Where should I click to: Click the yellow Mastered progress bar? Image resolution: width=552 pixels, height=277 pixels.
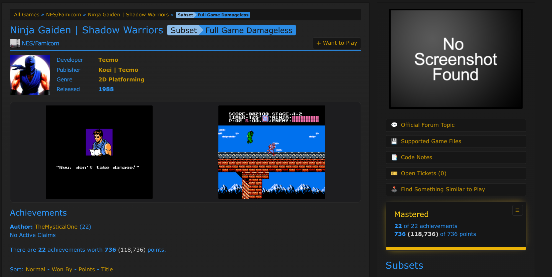(x=456, y=249)
